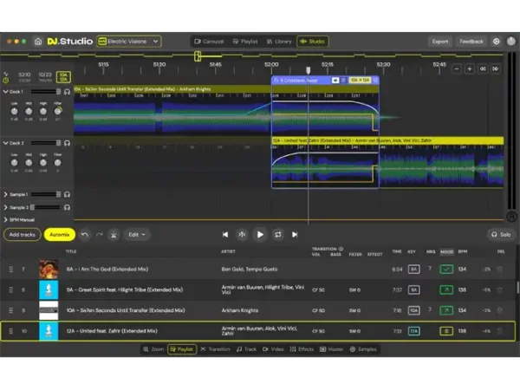Toggle Deck 1 headphone cue
Viewport: 520px width, 390px height.
pyautogui.click(x=67, y=92)
